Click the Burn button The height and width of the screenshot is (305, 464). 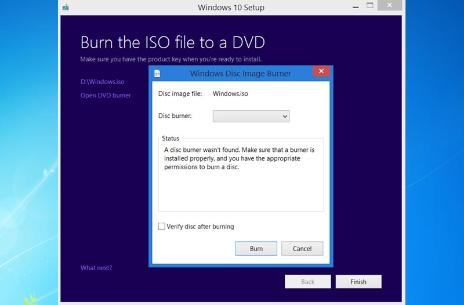pyautogui.click(x=256, y=249)
